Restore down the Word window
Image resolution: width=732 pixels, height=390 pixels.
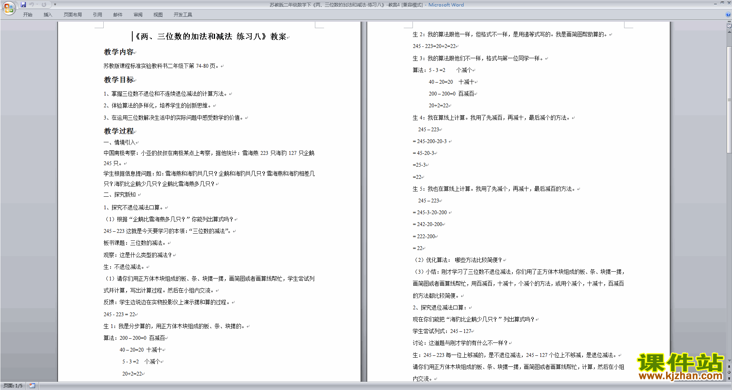(x=722, y=3)
